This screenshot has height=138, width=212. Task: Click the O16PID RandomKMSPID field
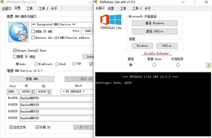57,118
